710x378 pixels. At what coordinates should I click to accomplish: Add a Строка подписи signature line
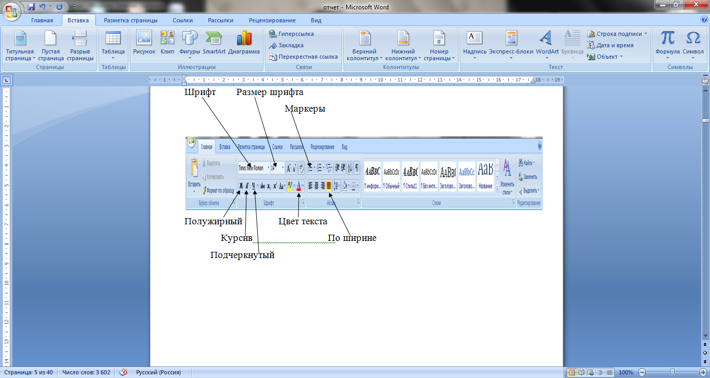[617, 34]
